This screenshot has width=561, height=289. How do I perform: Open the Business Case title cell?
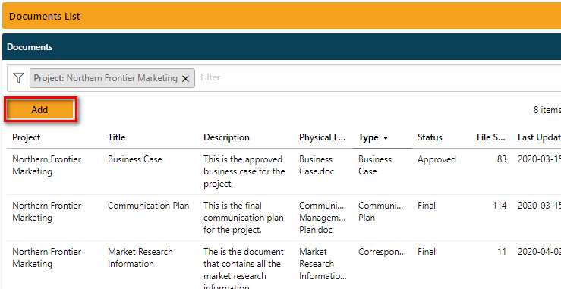[135, 159]
